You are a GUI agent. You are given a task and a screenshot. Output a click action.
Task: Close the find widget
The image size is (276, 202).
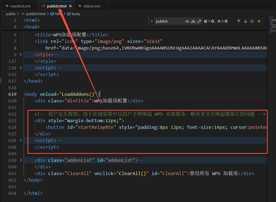pyautogui.click(x=259, y=21)
